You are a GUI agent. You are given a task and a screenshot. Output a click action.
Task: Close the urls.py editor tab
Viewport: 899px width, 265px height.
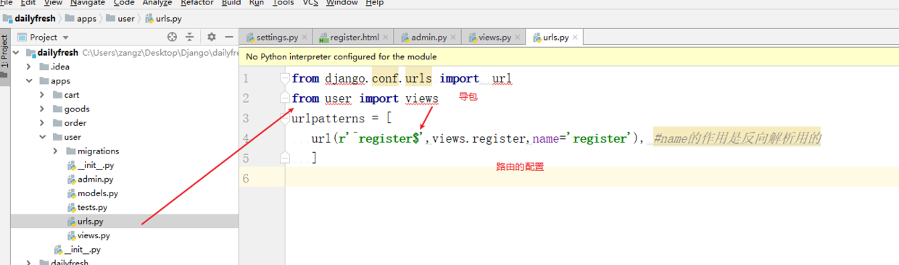pyautogui.click(x=576, y=37)
